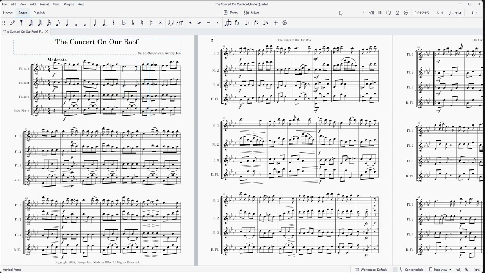Open the Tools menu
485x273 pixels.
[56, 4]
